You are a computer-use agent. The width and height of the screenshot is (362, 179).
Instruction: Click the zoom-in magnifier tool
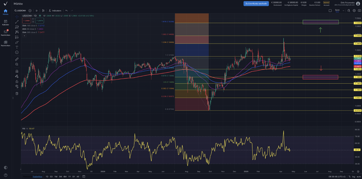[17, 64]
